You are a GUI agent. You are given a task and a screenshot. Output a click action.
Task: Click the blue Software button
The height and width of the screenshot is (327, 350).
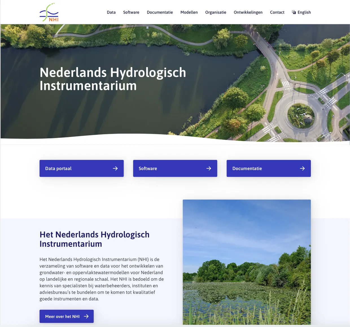[x=175, y=168]
